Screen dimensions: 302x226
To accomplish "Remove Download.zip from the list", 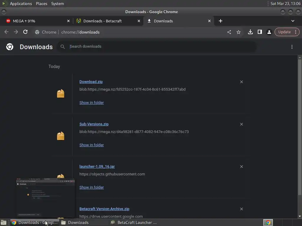I will (x=241, y=82).
